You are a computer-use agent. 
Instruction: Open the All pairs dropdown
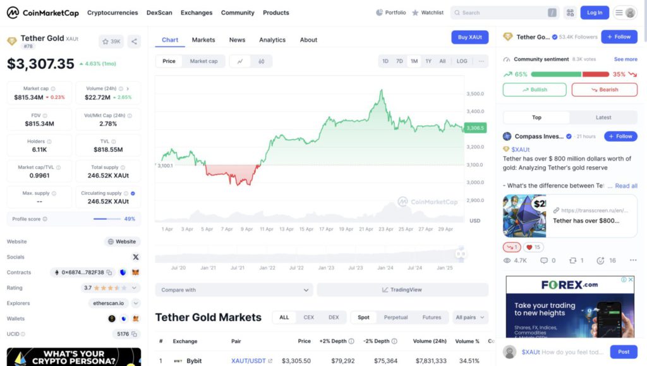pos(470,317)
